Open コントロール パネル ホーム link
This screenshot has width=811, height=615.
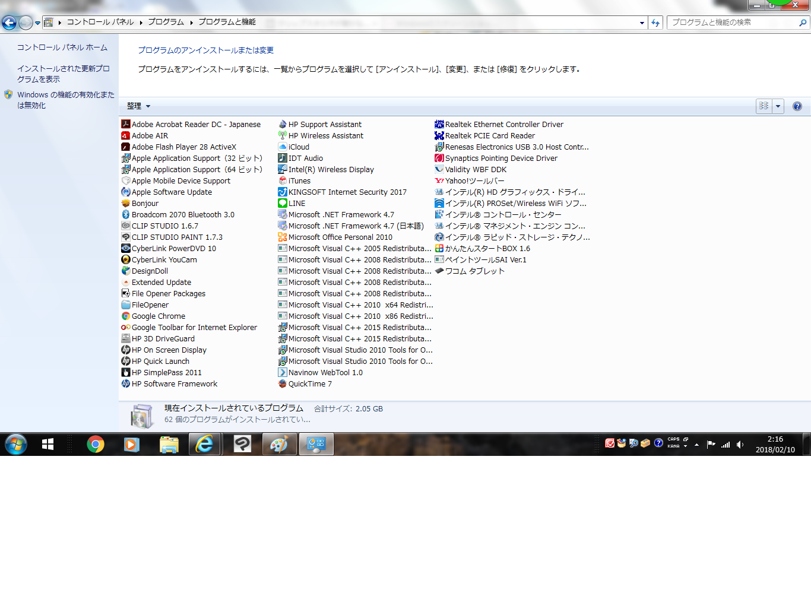point(62,47)
